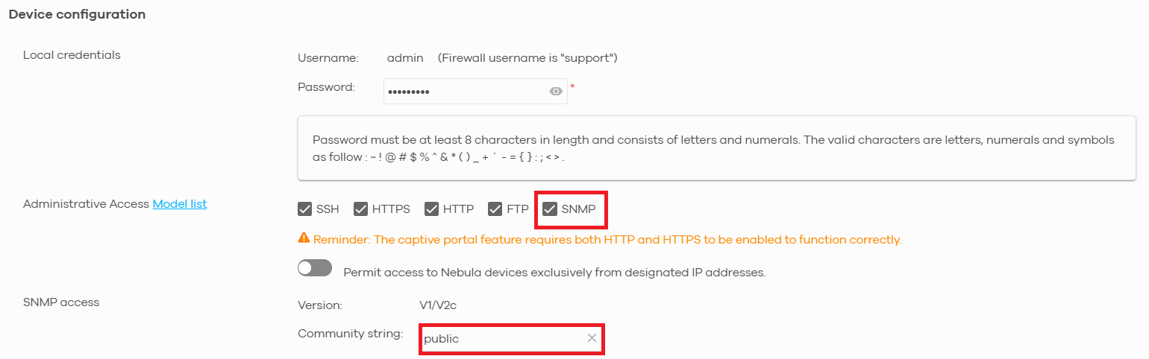The image size is (1149, 359).
Task: Click the orange warning triangle icon
Action: 304,238
